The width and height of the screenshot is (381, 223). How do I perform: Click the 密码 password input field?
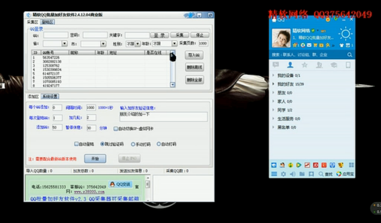[x=95, y=35]
